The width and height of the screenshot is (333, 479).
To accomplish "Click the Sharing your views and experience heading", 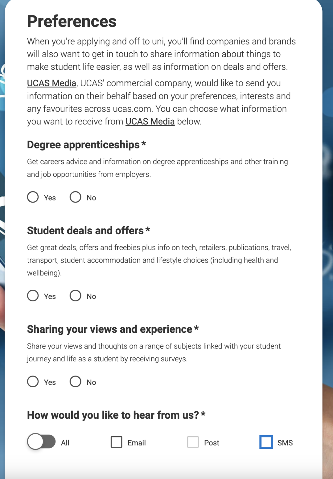I will click(113, 329).
